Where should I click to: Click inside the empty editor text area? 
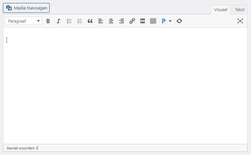pos(125,85)
